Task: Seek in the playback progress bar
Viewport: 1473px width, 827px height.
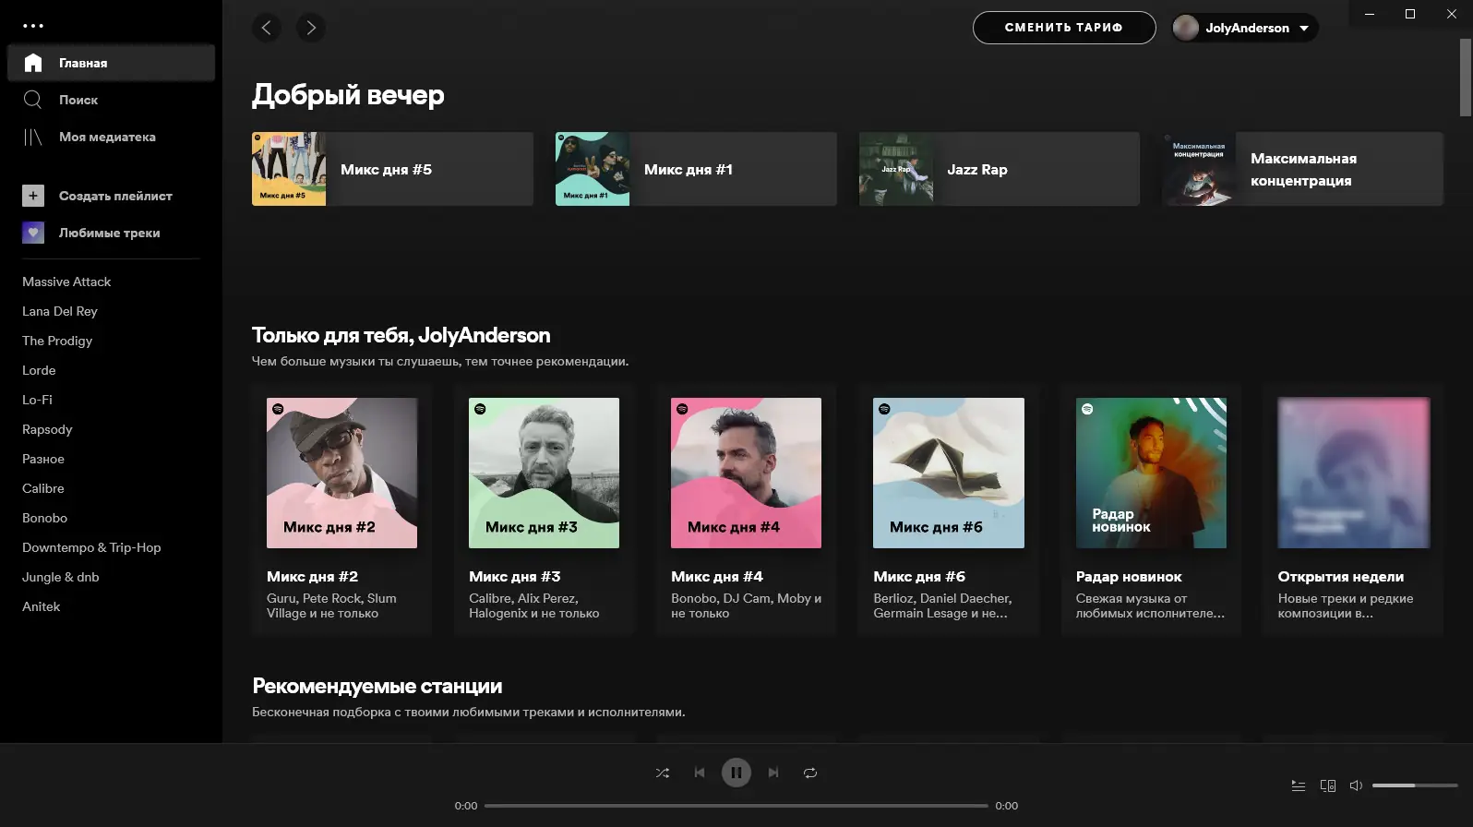Action: 736,806
